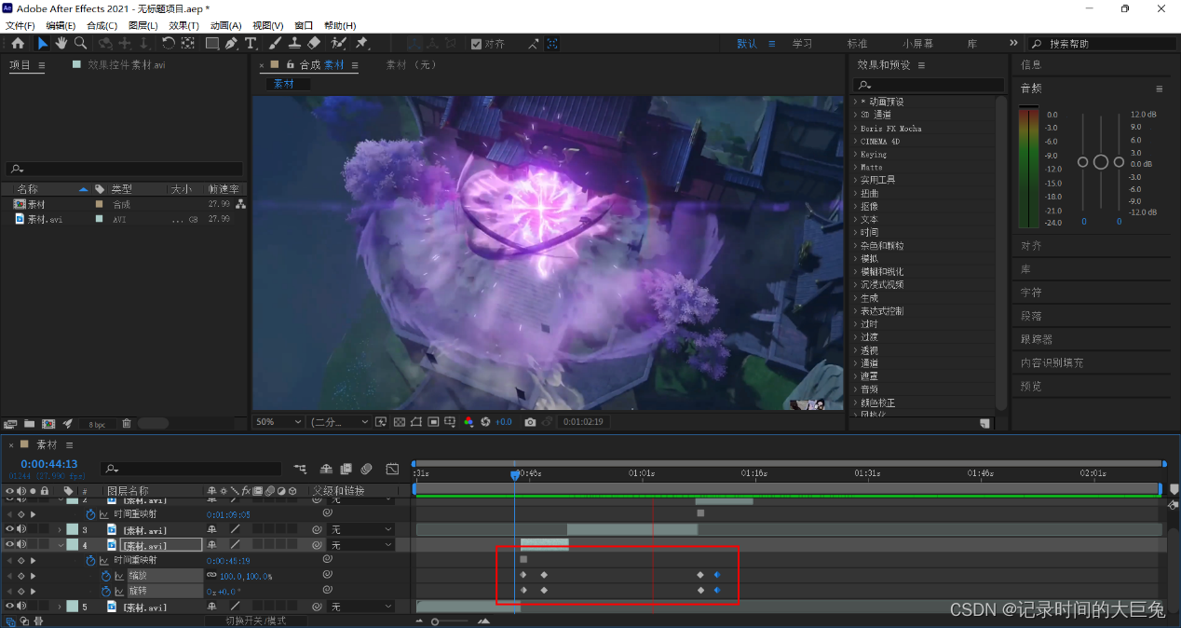Open the viewer resolution dropdown (二分…)
1181x628 pixels.
[340, 422]
